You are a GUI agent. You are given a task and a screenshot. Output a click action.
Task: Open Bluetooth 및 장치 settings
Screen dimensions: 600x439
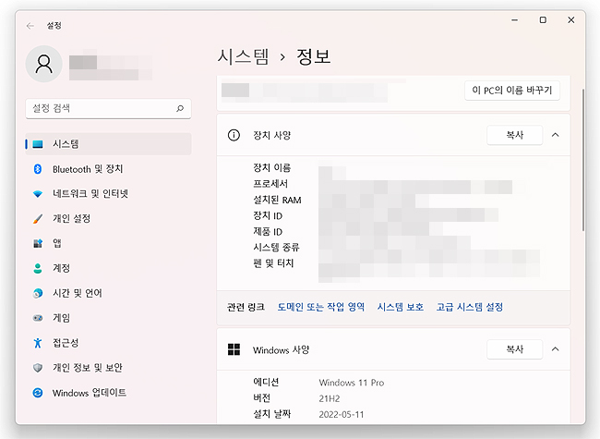108,169
